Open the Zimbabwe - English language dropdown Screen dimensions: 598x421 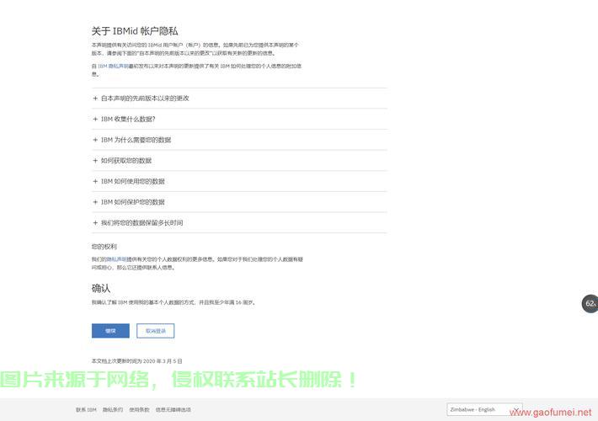[484, 409]
